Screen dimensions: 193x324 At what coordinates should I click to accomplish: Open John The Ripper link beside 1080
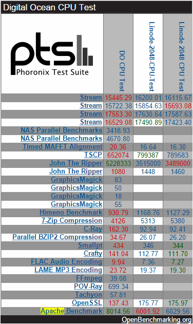click(x=75, y=171)
